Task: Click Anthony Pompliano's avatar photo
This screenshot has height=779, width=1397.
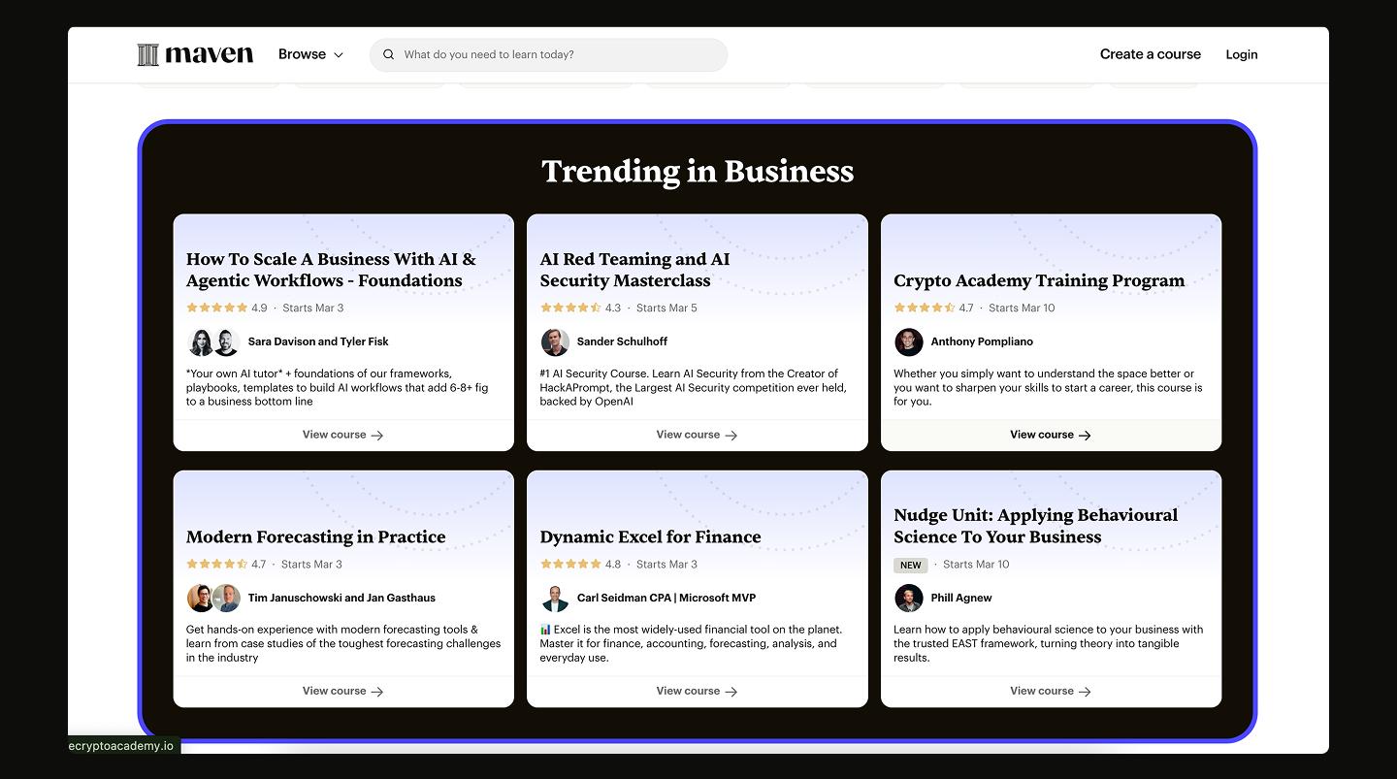Action: [909, 341]
